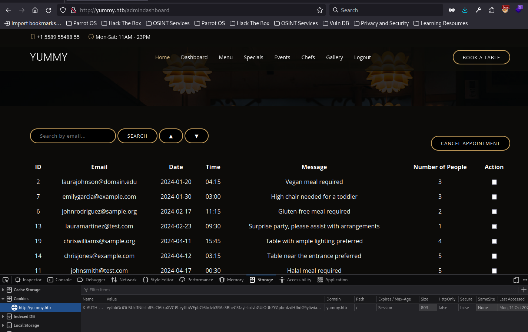The width and height of the screenshot is (528, 332).
Task: Open the Console tab in DevTools
Action: pos(60,280)
